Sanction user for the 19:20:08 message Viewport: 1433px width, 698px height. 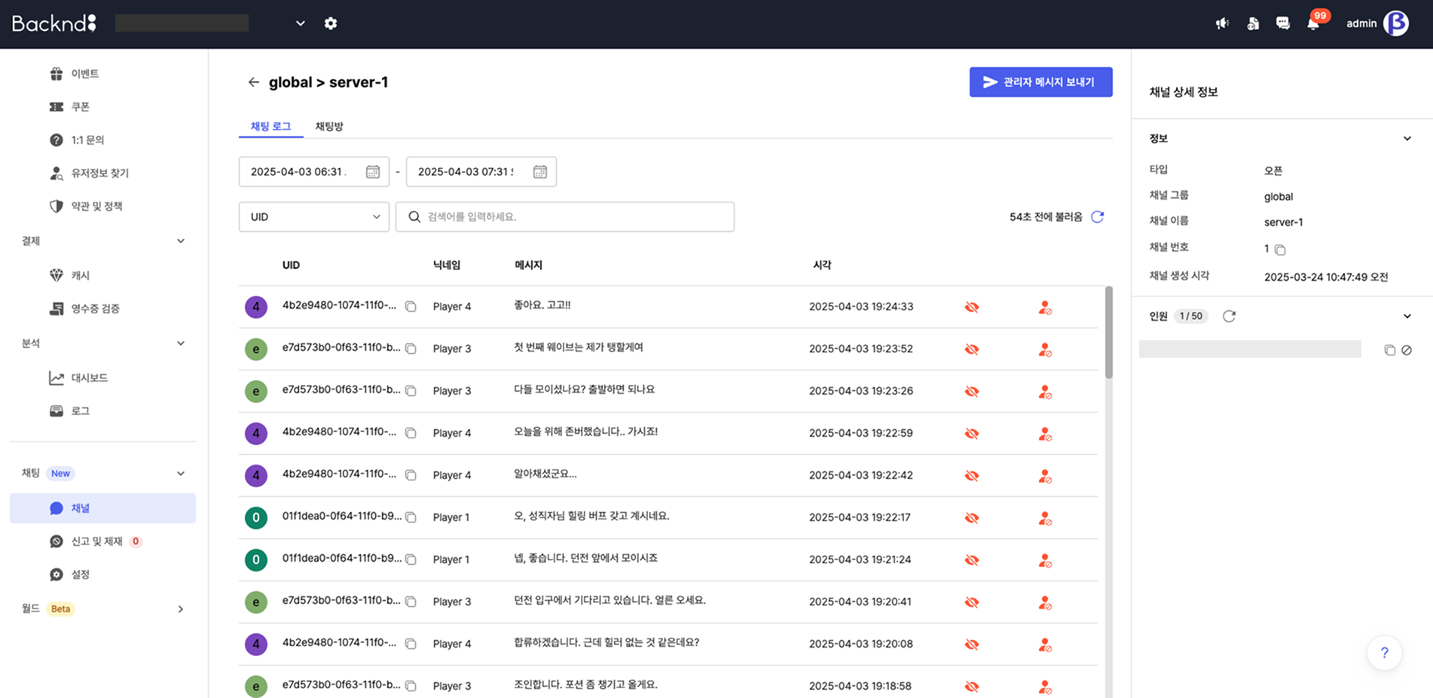[1045, 645]
